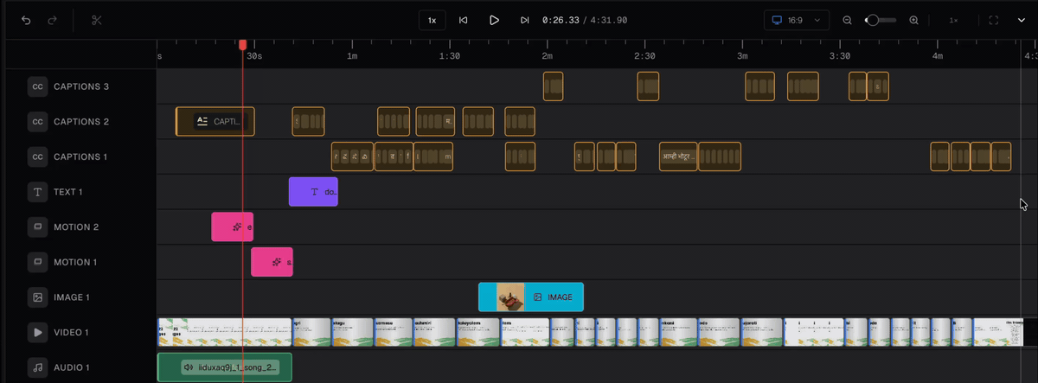Select the IMAGE clip thumbnail on timeline
This screenshot has height=383, width=1038.
click(x=510, y=297)
